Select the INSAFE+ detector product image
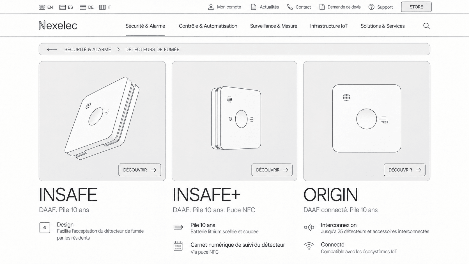 236,118
